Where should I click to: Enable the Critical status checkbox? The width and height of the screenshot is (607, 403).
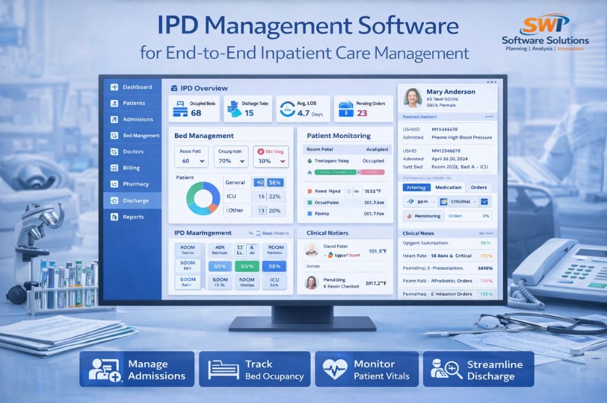[484, 202]
